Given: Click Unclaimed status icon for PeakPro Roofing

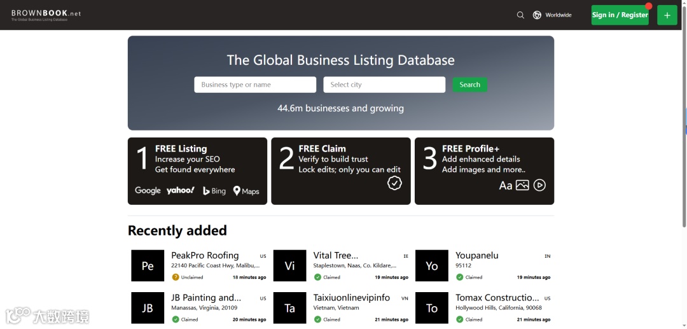Looking at the screenshot, I should (x=176, y=277).
